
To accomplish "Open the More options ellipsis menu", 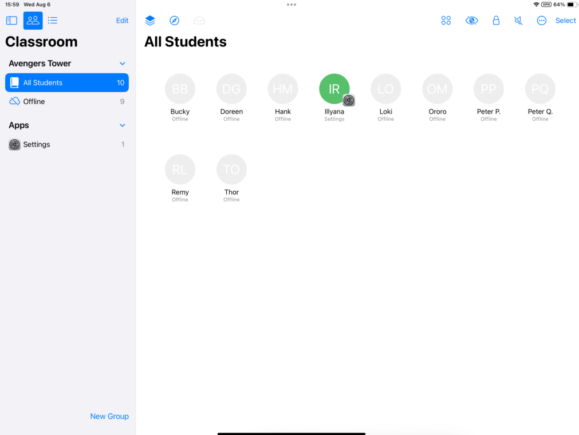I will point(541,20).
